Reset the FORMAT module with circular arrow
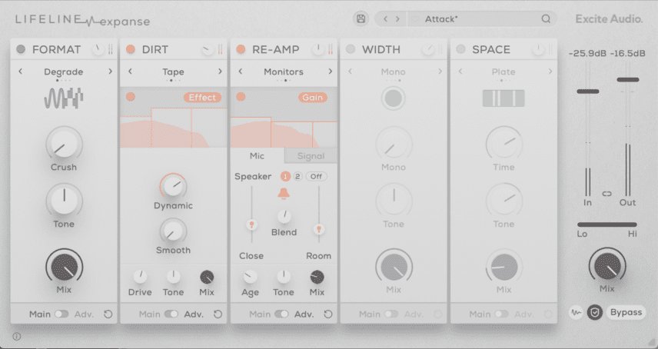658x349 pixels. pos(108,314)
